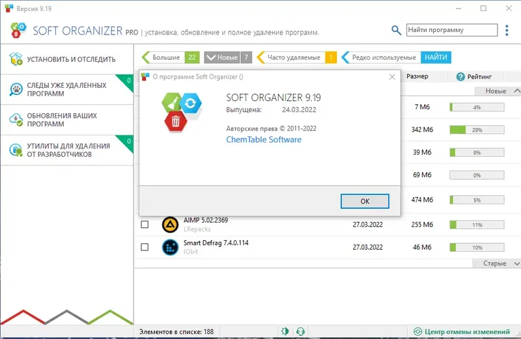Viewport: 521px width, 339px height.
Task: Open Утилиты для удаления от разработчиков
Action: [x=67, y=150]
